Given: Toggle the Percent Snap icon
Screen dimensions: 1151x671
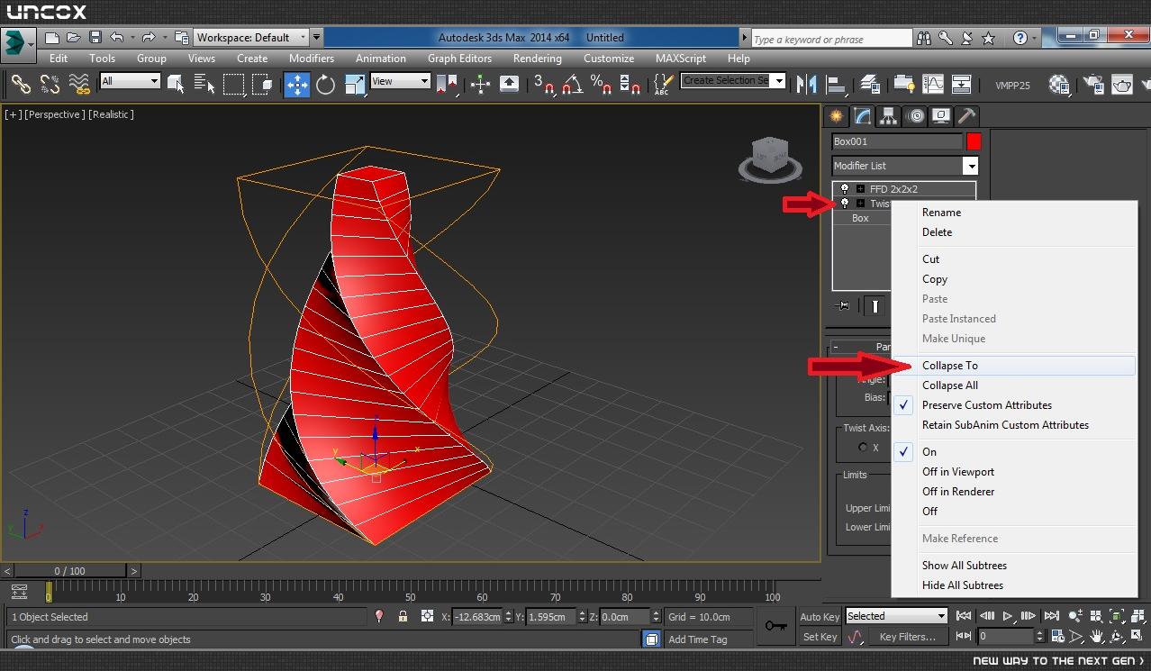Looking at the screenshot, I should (601, 85).
